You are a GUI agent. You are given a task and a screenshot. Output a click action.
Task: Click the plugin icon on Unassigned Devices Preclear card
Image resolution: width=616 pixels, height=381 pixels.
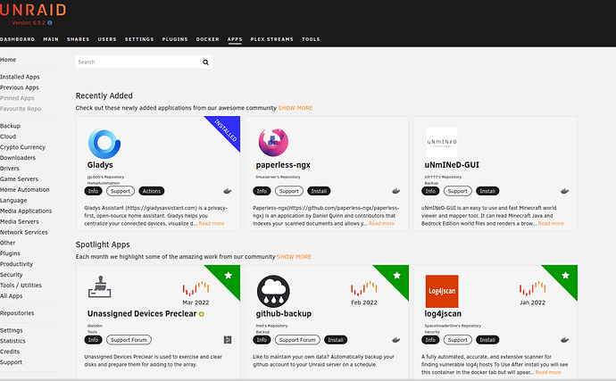[228, 340]
